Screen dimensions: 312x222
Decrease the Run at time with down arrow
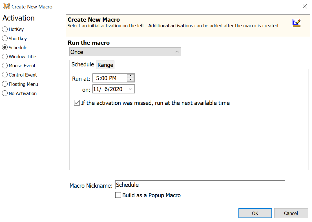pos(130,80)
